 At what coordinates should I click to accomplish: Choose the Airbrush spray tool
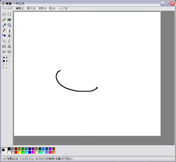[x=4, y=36]
